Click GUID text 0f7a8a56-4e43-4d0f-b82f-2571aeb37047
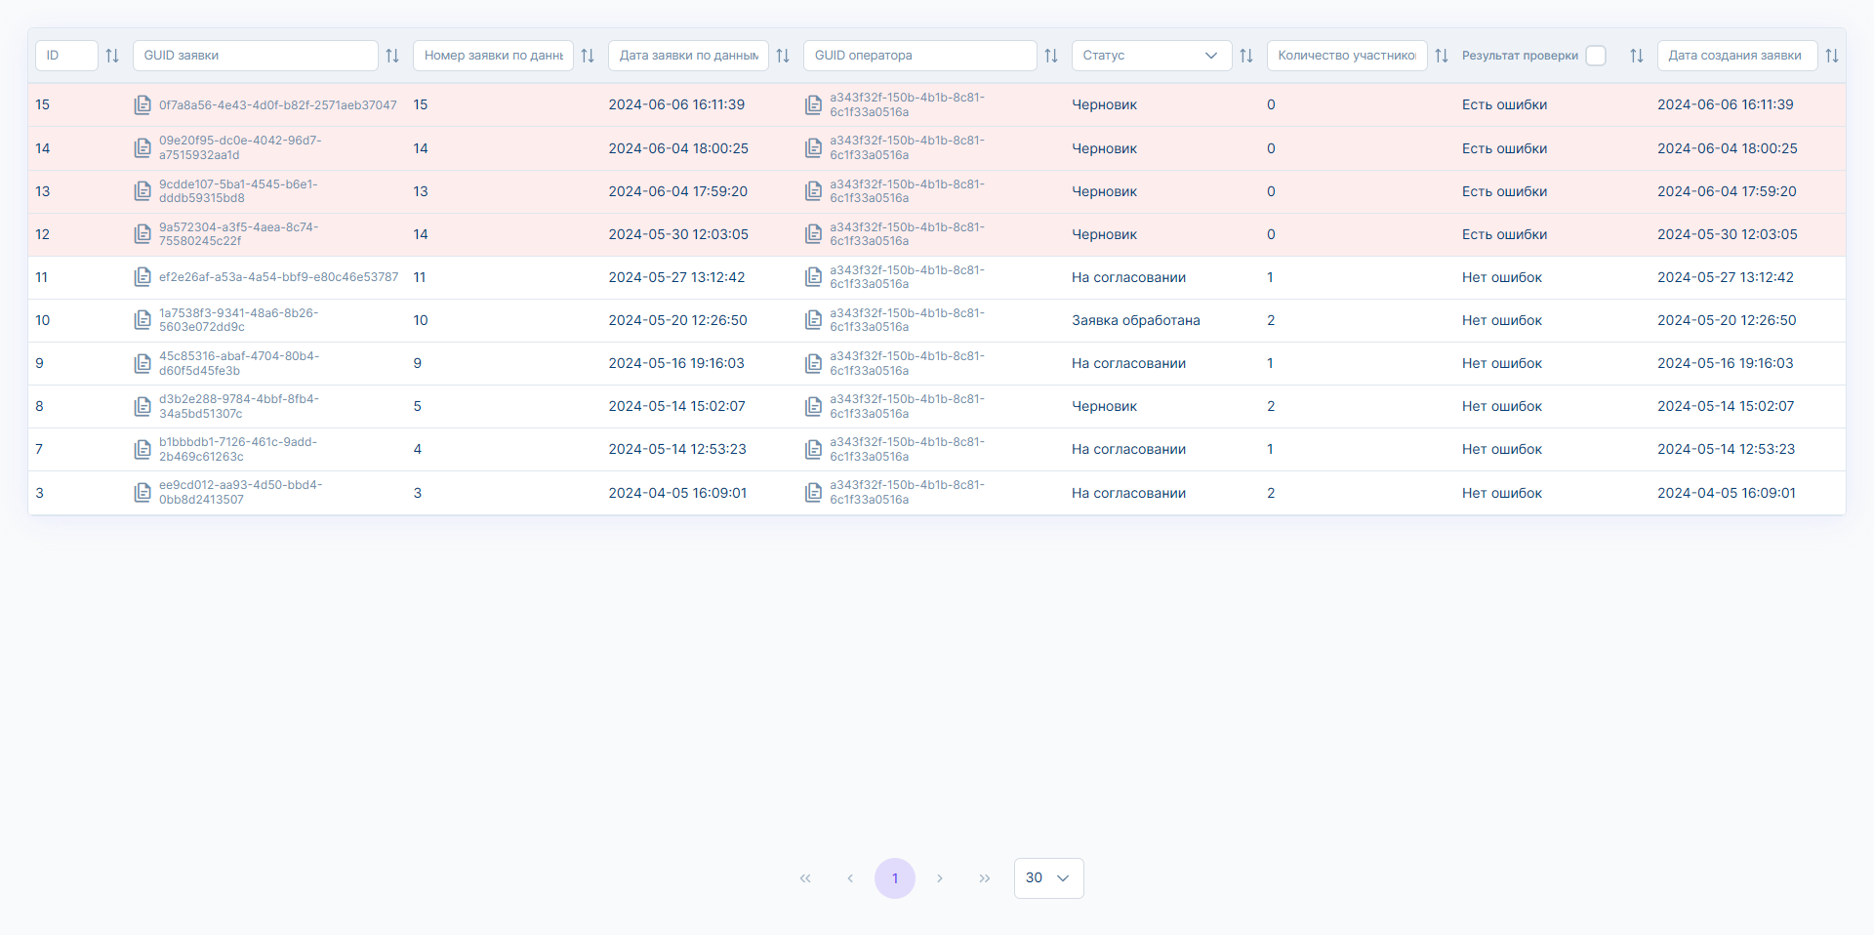 [278, 105]
